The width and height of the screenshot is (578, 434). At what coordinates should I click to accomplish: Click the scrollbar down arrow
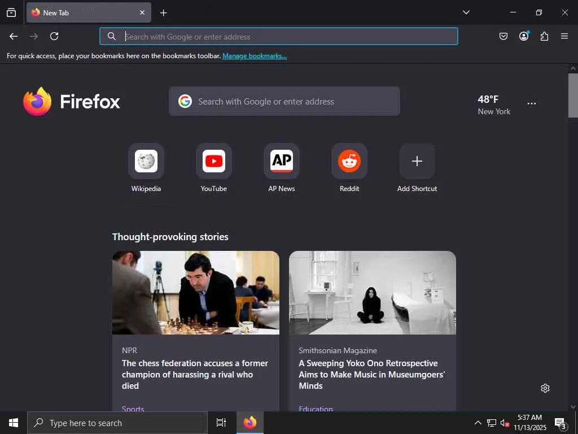[x=573, y=407]
